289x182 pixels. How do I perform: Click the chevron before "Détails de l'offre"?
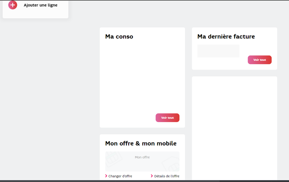point(152,176)
